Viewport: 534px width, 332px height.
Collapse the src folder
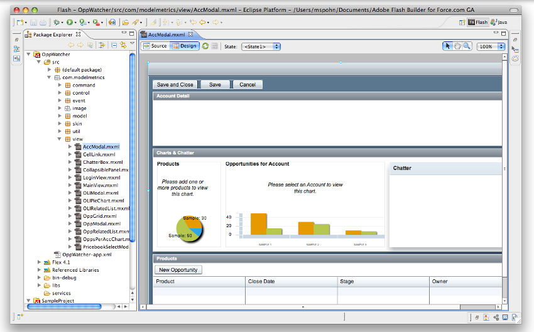tap(39, 62)
